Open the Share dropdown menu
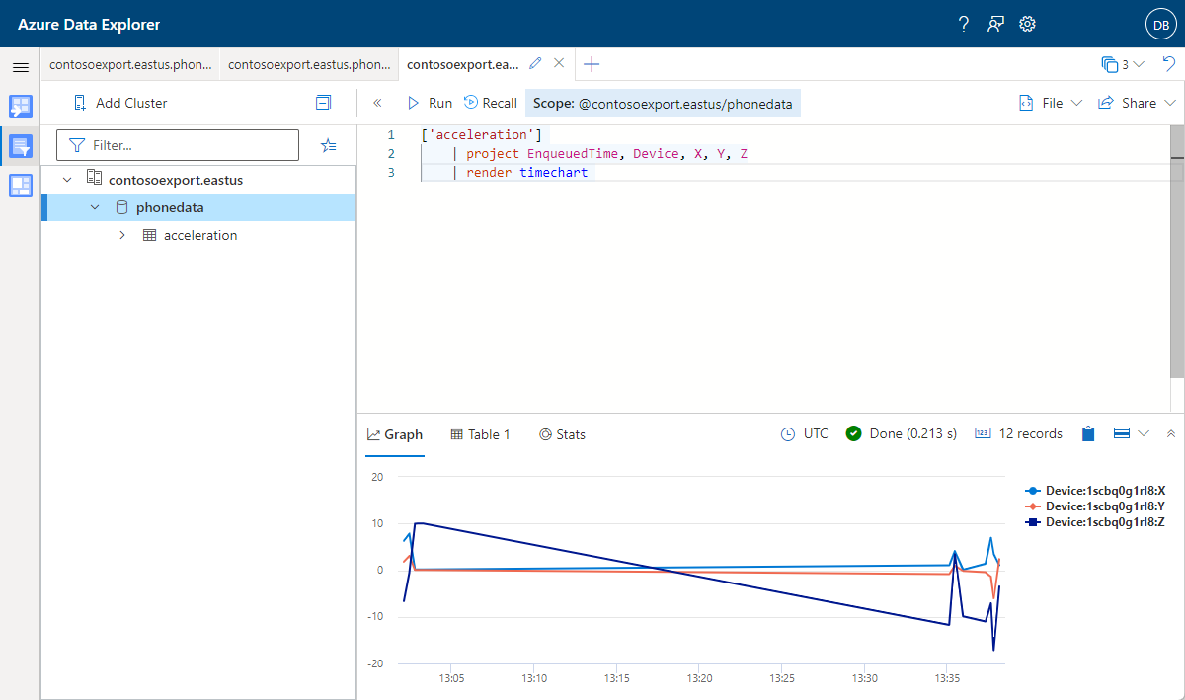This screenshot has height=700, width=1185. (x=1137, y=103)
